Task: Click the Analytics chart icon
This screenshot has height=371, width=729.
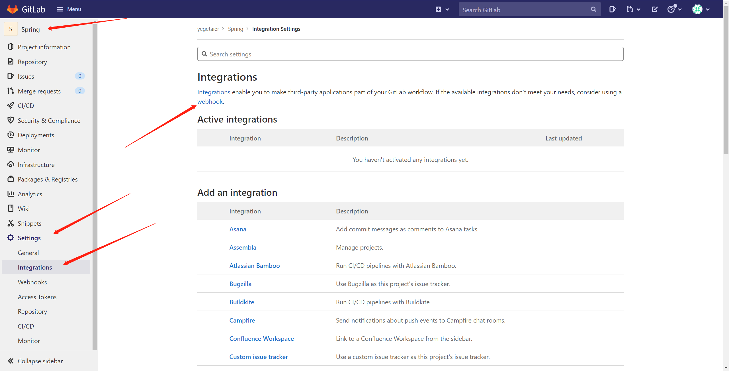Action: [x=11, y=194]
